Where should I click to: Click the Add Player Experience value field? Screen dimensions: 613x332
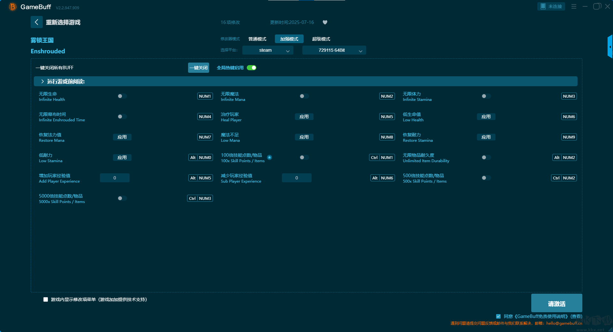click(115, 178)
